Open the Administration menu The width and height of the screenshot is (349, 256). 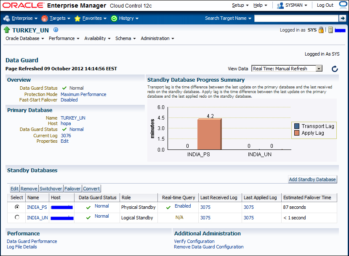tap(157, 38)
